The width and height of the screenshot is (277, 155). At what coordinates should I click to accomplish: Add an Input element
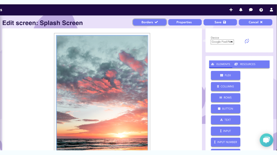click(225, 131)
